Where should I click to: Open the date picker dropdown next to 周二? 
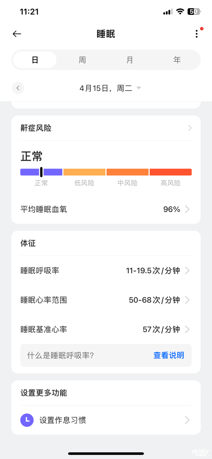[x=139, y=88]
